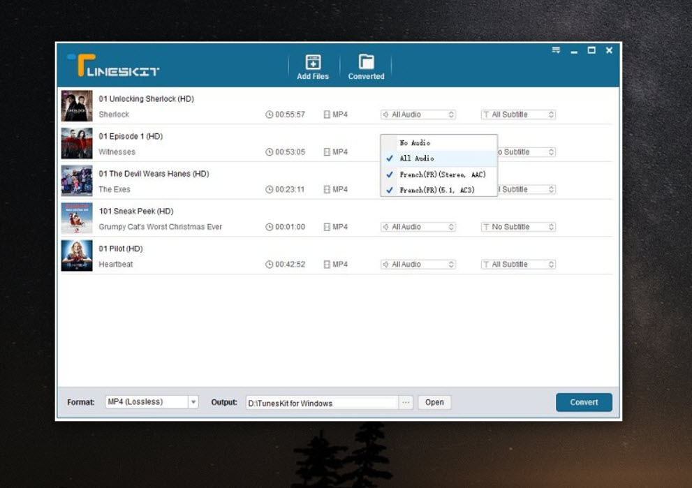Close the TunesKit window
This screenshot has height=488, width=692.
[609, 50]
